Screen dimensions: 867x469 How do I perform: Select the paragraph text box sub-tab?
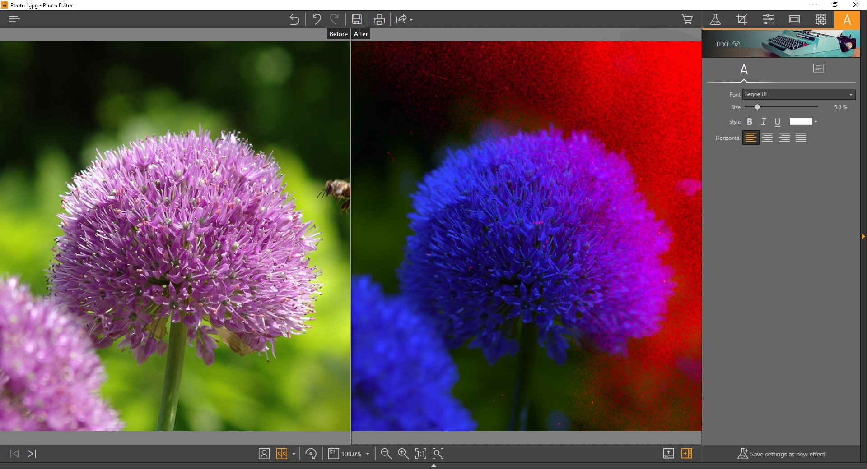point(819,68)
